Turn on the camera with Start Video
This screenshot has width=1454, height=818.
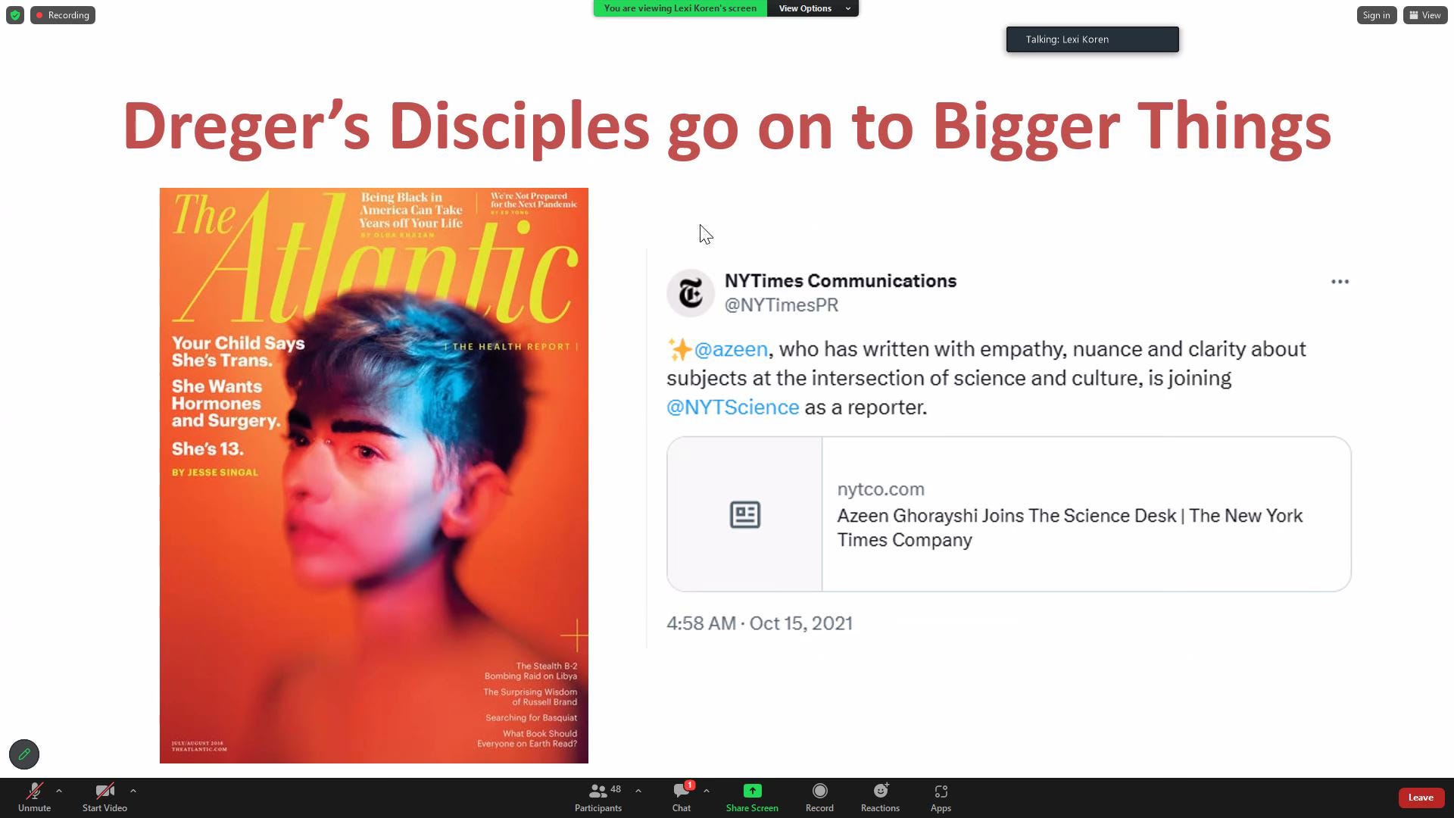[105, 798]
